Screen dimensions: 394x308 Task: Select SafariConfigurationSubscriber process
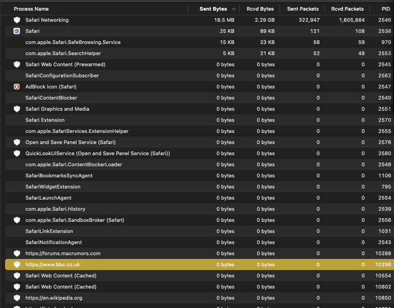pos(62,75)
